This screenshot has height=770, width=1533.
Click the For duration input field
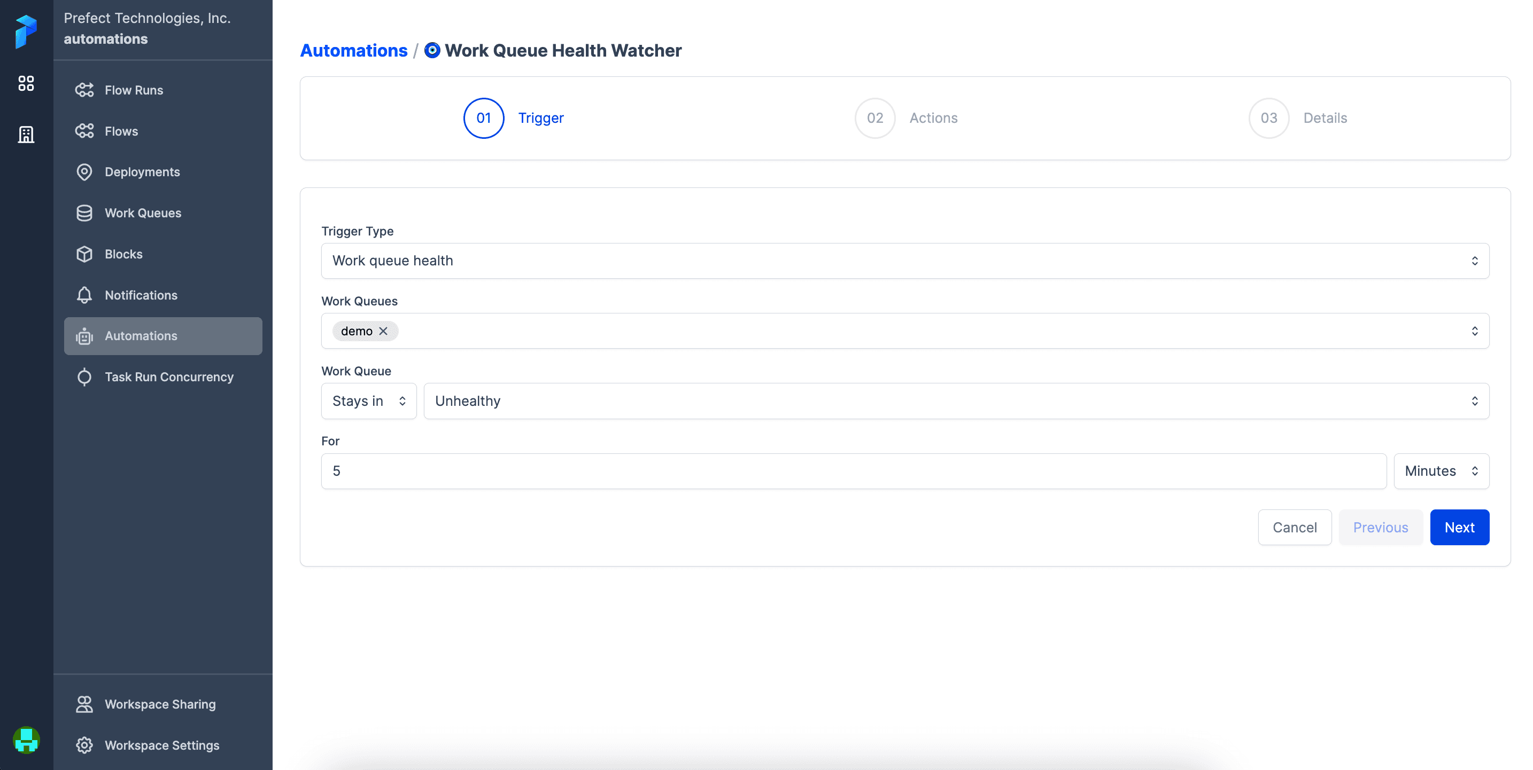click(854, 472)
